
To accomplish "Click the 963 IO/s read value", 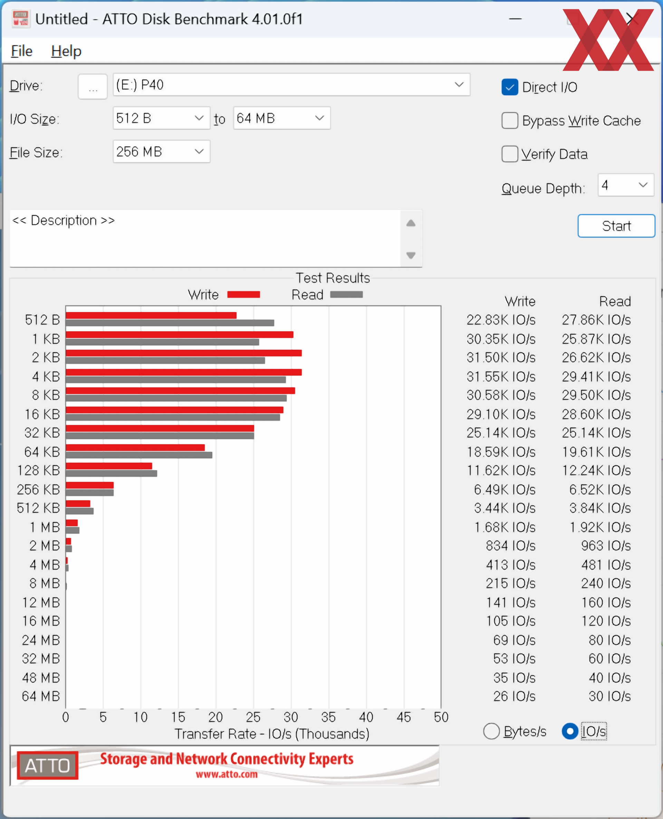I will tap(606, 545).
